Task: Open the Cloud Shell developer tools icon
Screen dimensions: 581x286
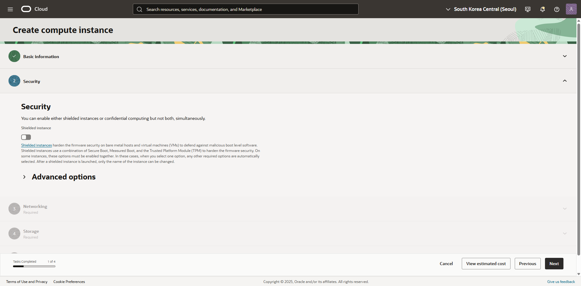Action: (x=528, y=9)
